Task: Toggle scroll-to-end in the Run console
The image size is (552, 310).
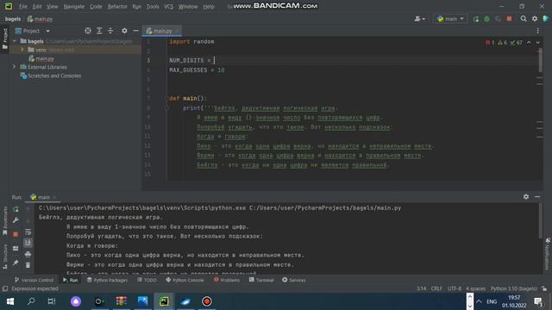Action: pyautogui.click(x=28, y=243)
